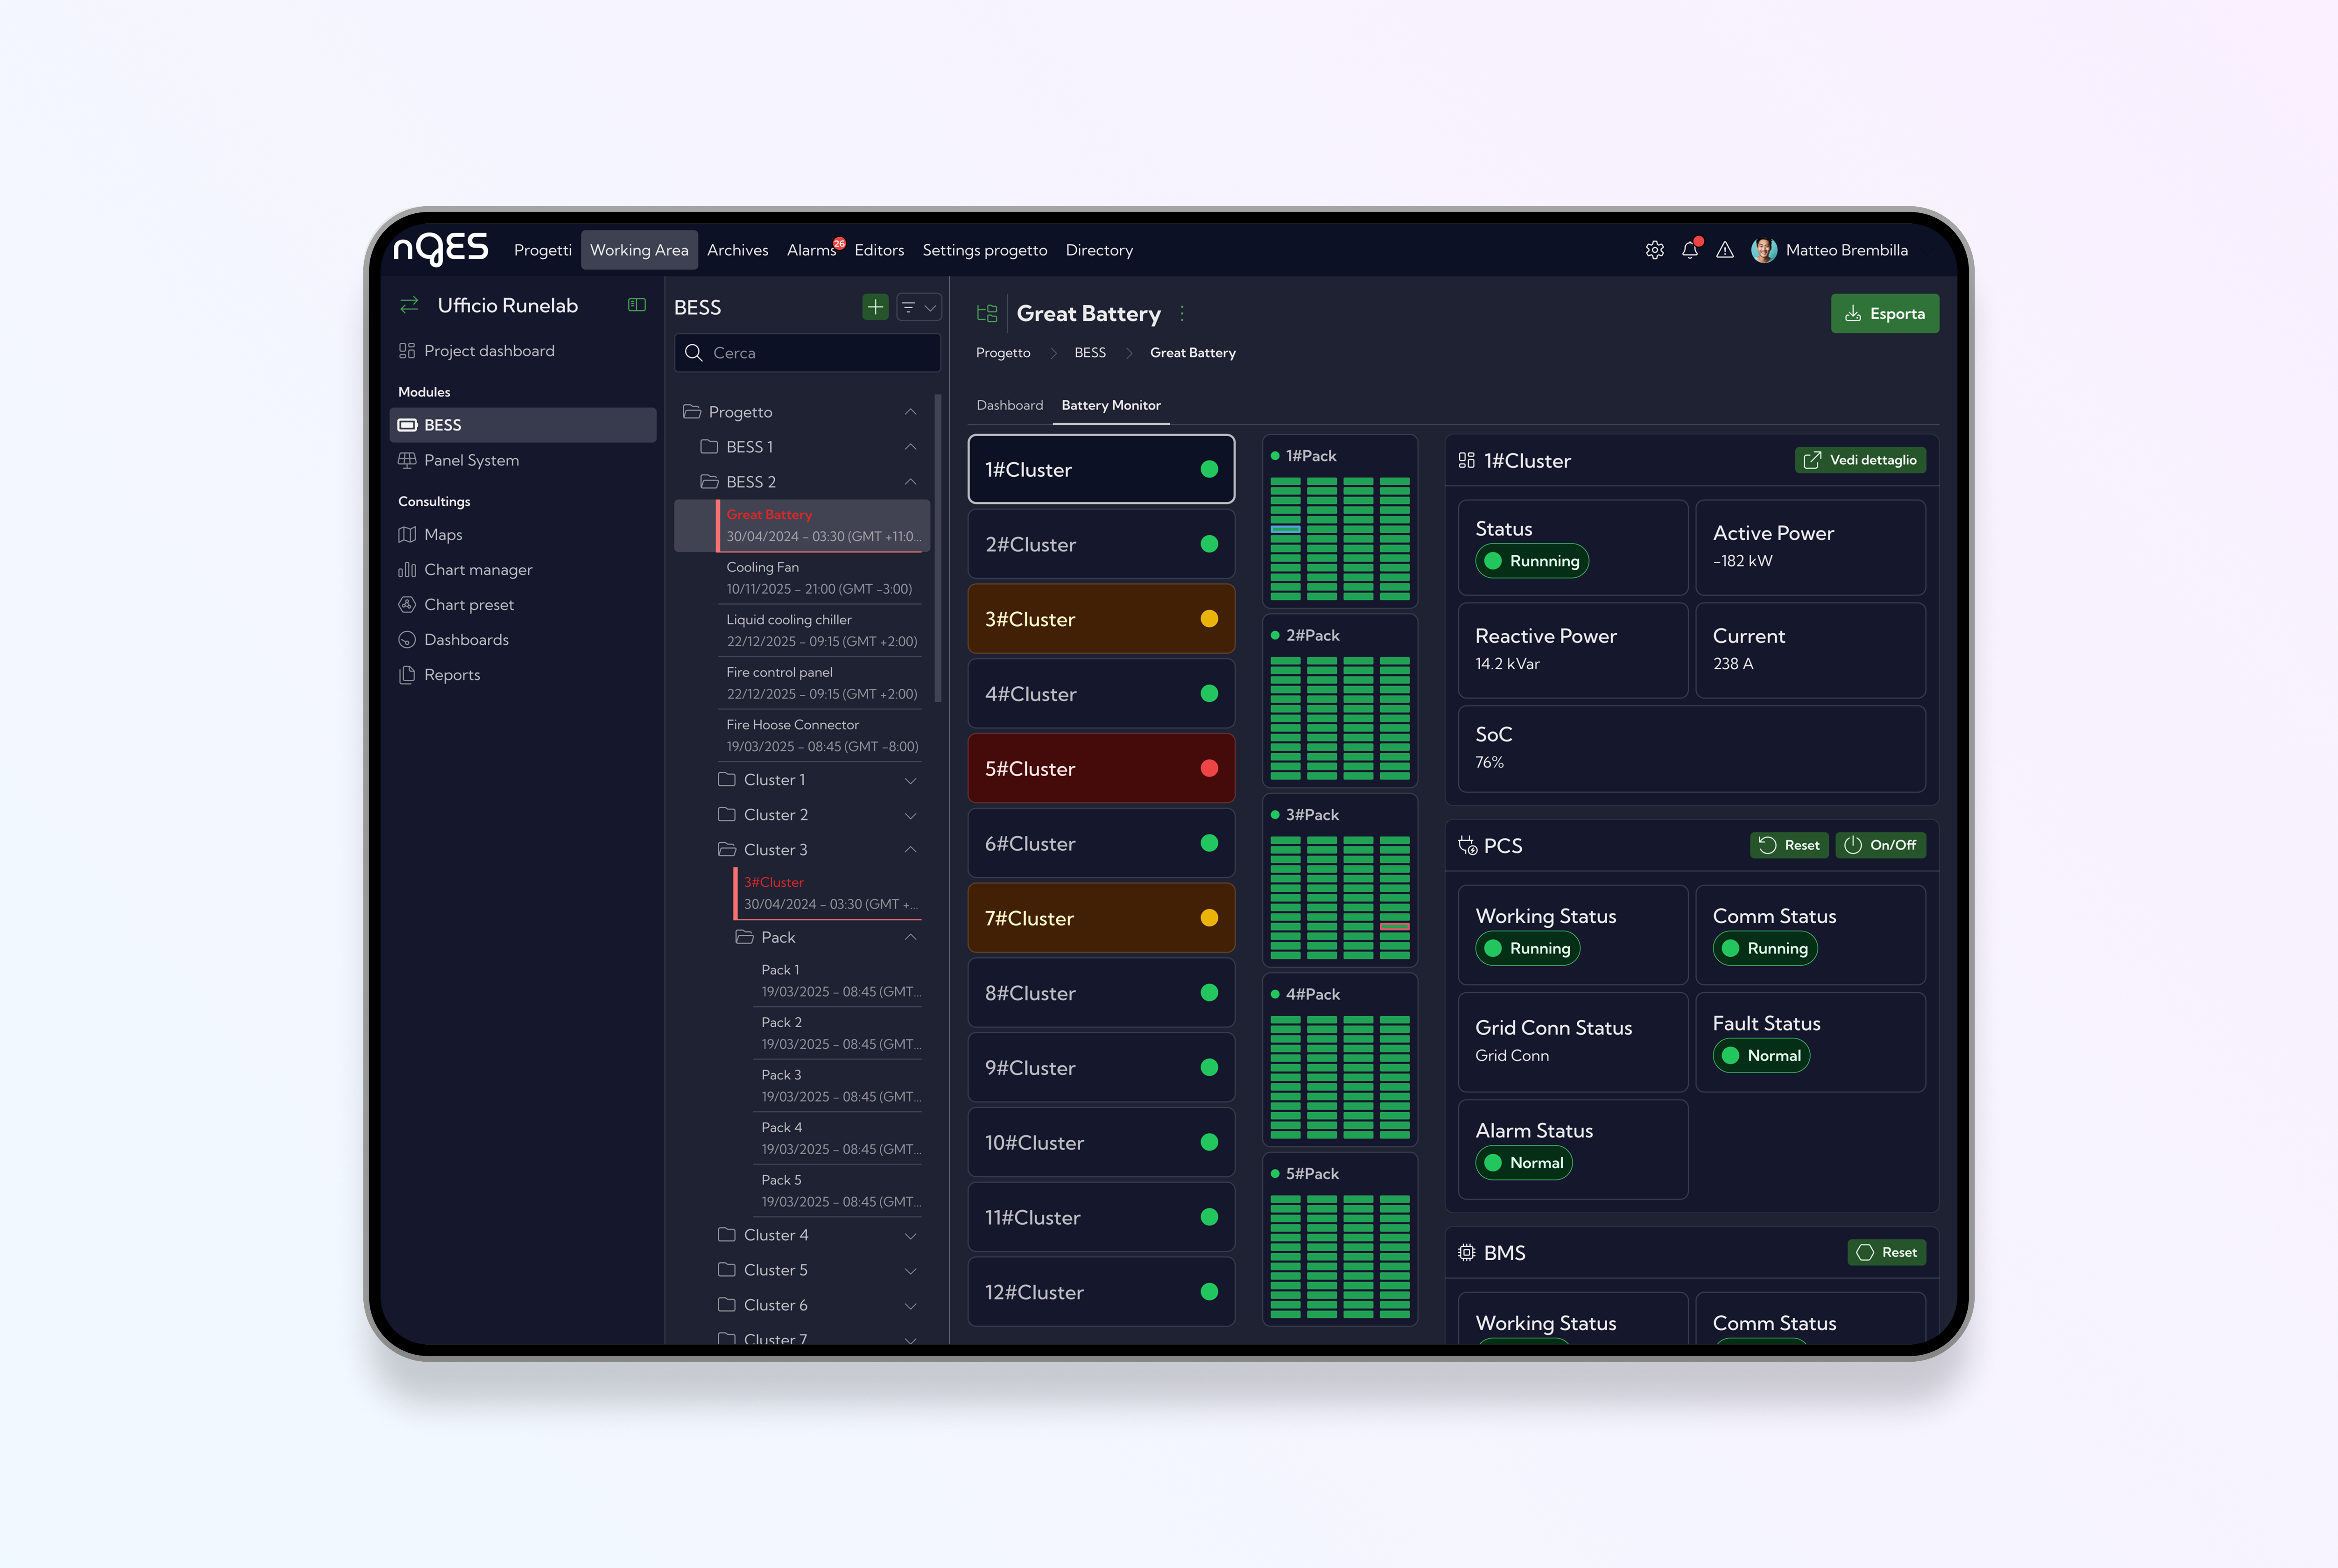Screen dimensions: 2338x1568
Task: Click the nQES logo
Action: coord(440,249)
